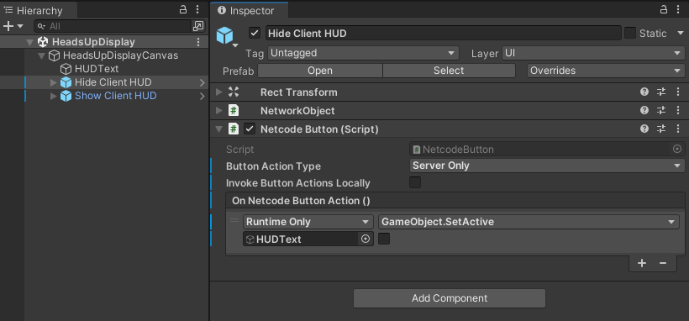The height and width of the screenshot is (321, 689).
Task: Open Rect Transform presets icon
Action: [x=661, y=92]
